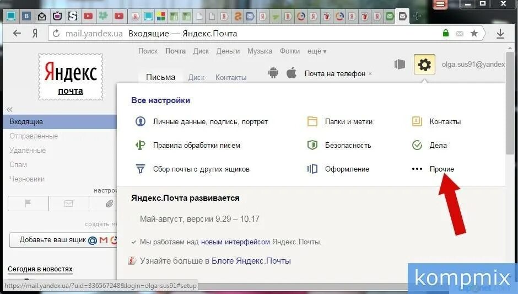Dismiss the Почта на телефон promo
The width and height of the screenshot is (518, 294).
[370, 74]
